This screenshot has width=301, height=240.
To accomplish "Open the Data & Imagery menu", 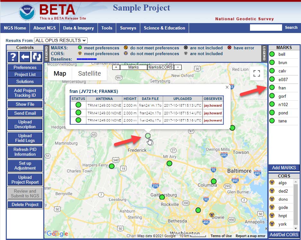I will pos(78,28).
